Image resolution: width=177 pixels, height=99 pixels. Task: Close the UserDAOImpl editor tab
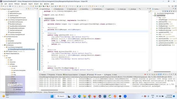(52, 9)
